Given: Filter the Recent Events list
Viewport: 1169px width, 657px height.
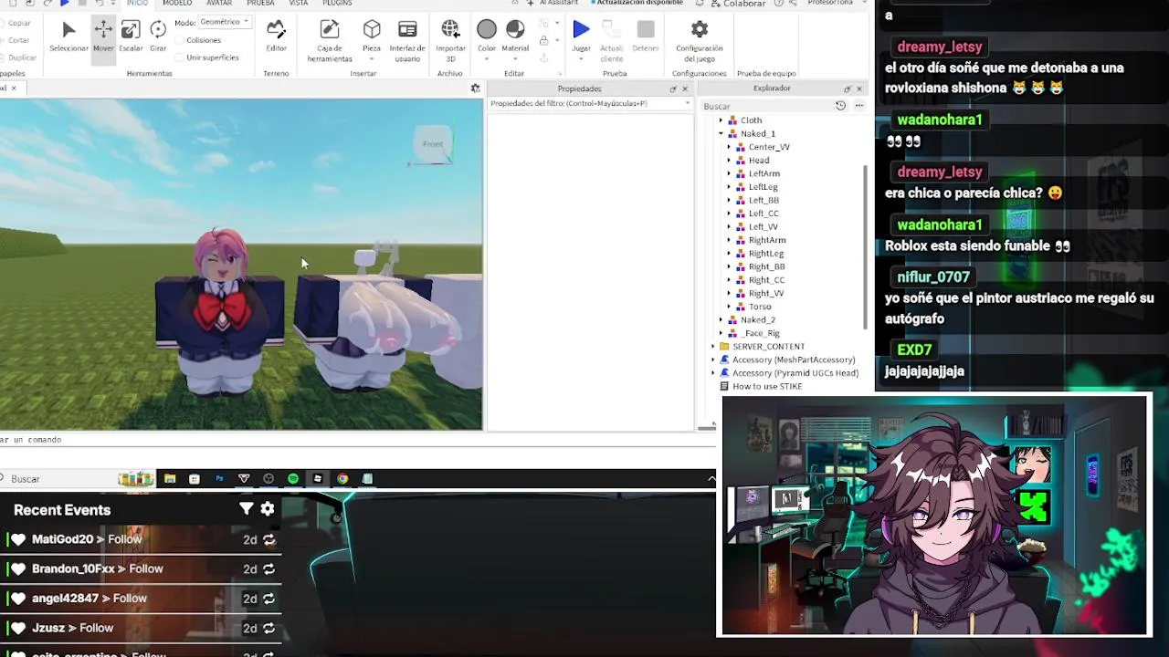Looking at the screenshot, I should pyautogui.click(x=246, y=509).
